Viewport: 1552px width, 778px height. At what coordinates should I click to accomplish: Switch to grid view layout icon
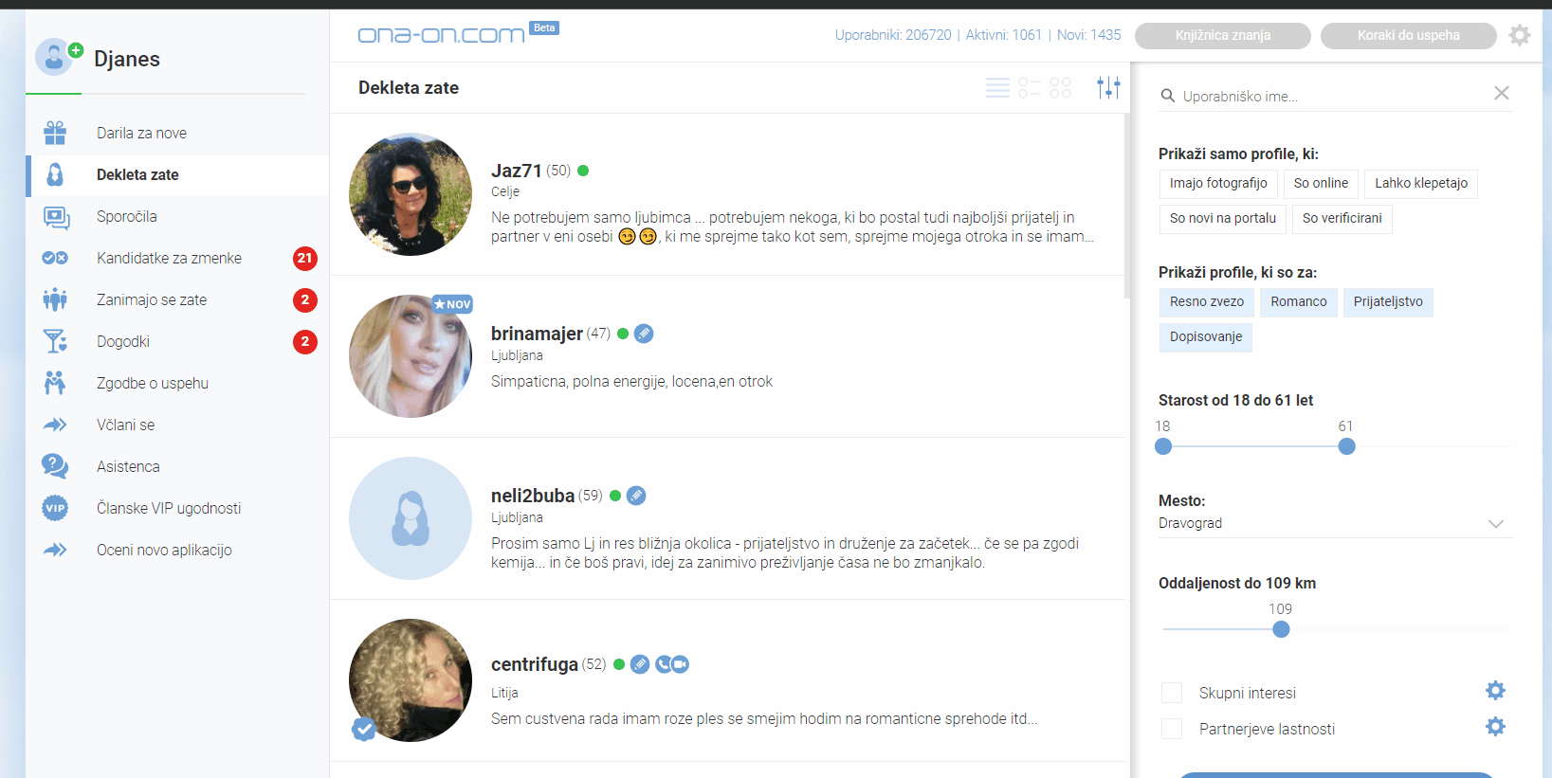click(1060, 88)
